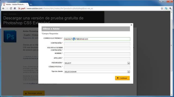
Task: Click the insecure https warning icon
Action: 19,8
